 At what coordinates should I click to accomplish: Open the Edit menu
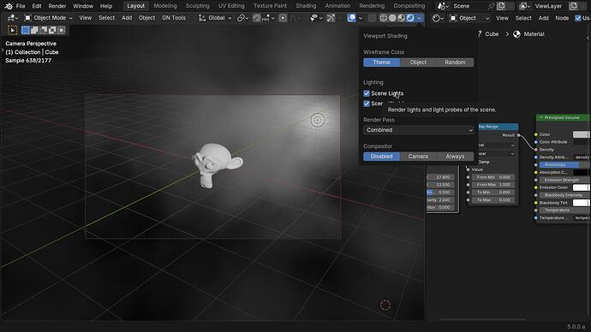[x=37, y=6]
